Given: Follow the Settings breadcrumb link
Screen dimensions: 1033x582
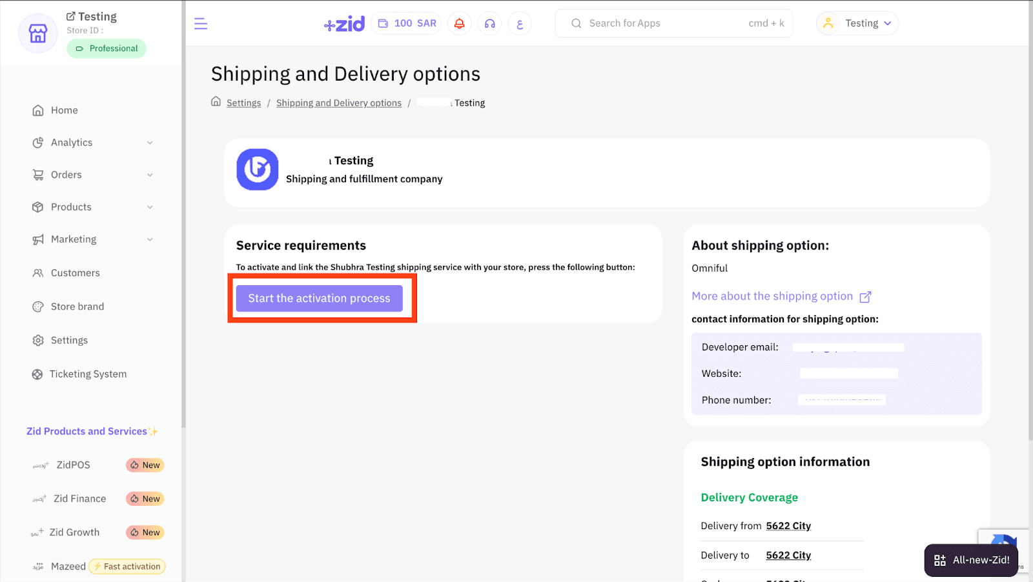Looking at the screenshot, I should [243, 103].
